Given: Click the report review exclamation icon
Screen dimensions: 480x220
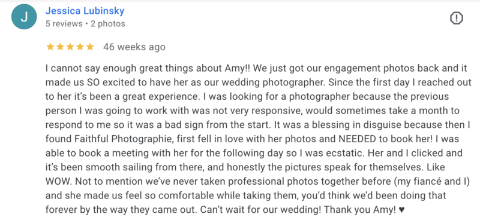Looking at the screenshot, I should (x=456, y=19).
